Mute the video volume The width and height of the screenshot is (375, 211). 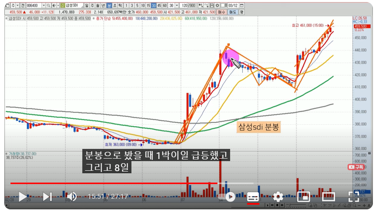pos(71,197)
